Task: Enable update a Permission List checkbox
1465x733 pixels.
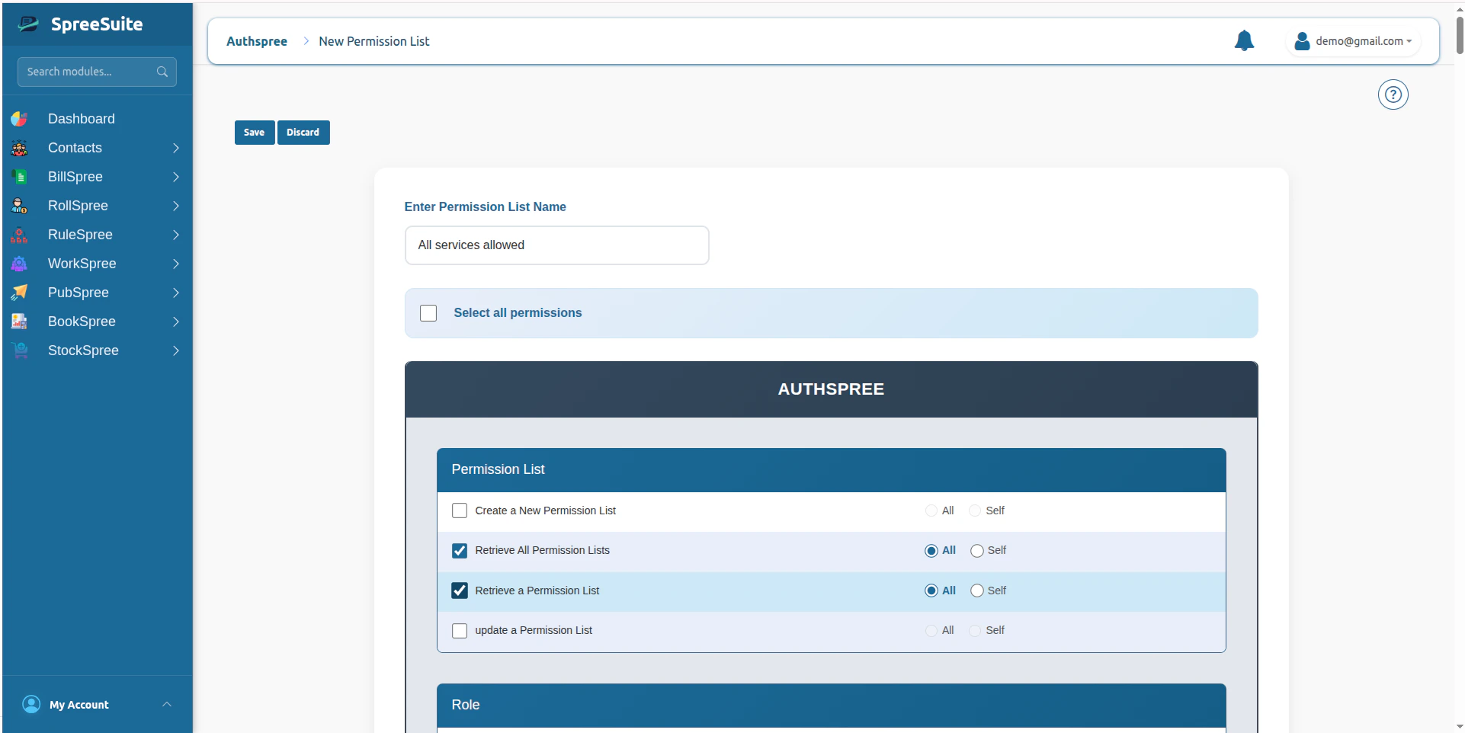Action: coord(460,631)
